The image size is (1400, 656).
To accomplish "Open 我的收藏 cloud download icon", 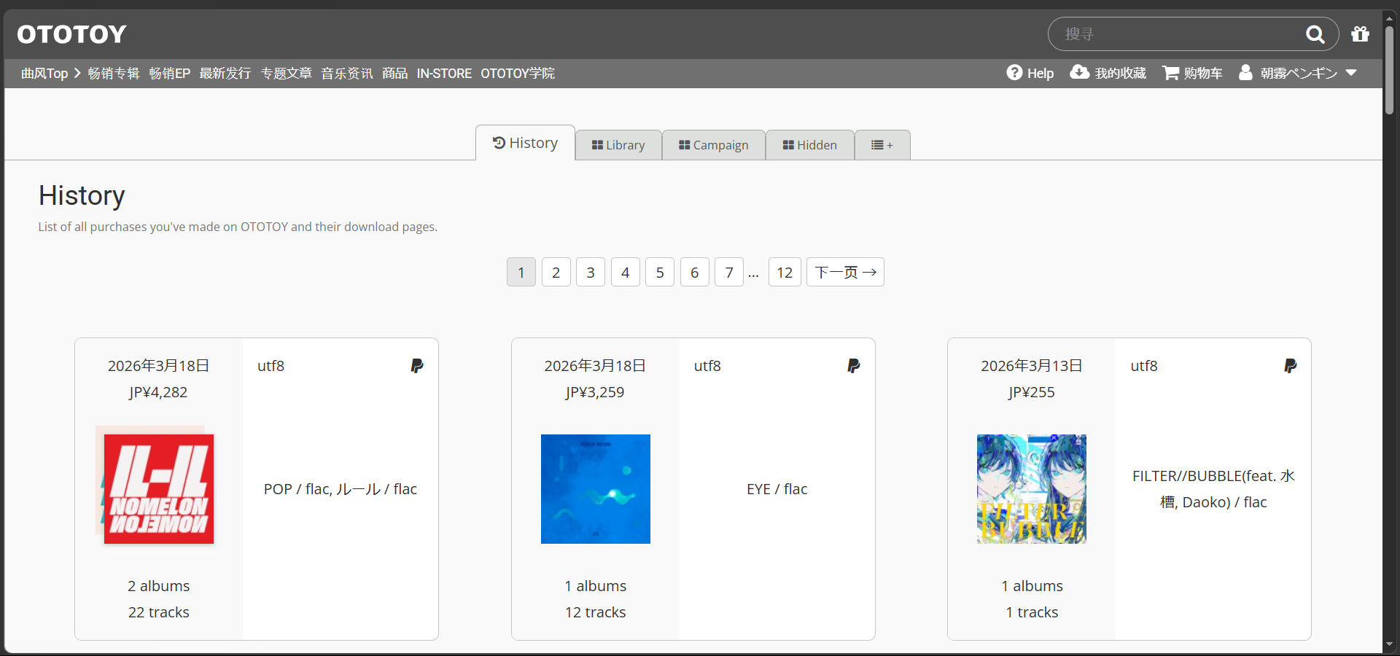I will (1079, 72).
